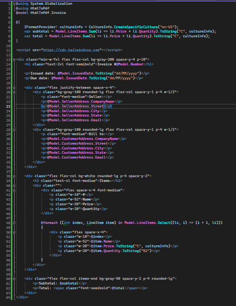Click the 'Price' column header on line 44
The image size is (236, 306).
[x=88, y=204]
